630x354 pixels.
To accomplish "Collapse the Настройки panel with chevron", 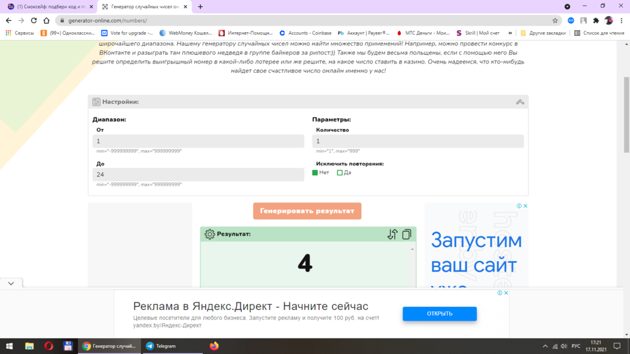I will pyautogui.click(x=520, y=102).
